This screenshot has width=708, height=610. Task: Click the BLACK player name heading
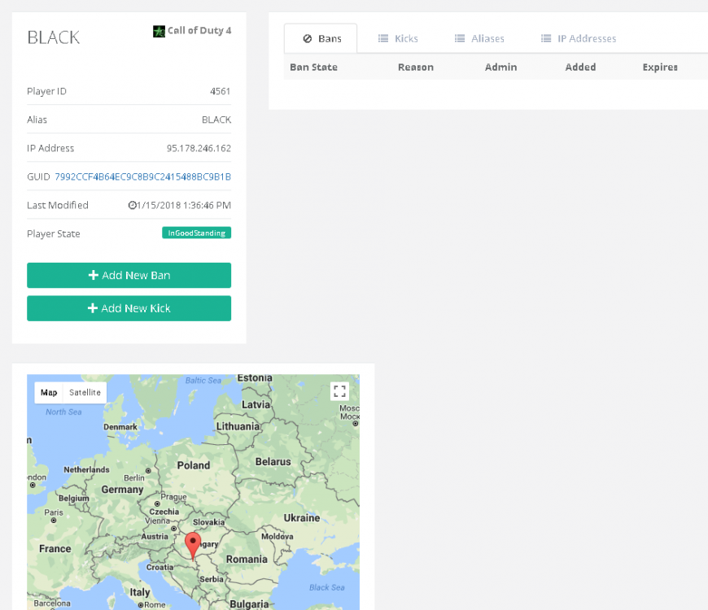pos(53,37)
